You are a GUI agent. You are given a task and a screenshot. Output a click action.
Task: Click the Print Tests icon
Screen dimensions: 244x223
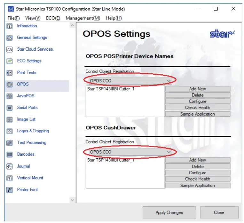pos(10,73)
